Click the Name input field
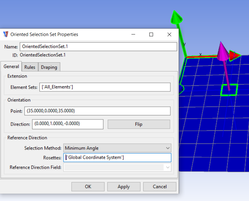The image size is (249, 201). [98, 46]
